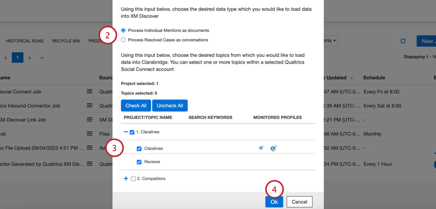Confirm selection with Ok button
Screen dimensions: 436x209
pos(274,202)
